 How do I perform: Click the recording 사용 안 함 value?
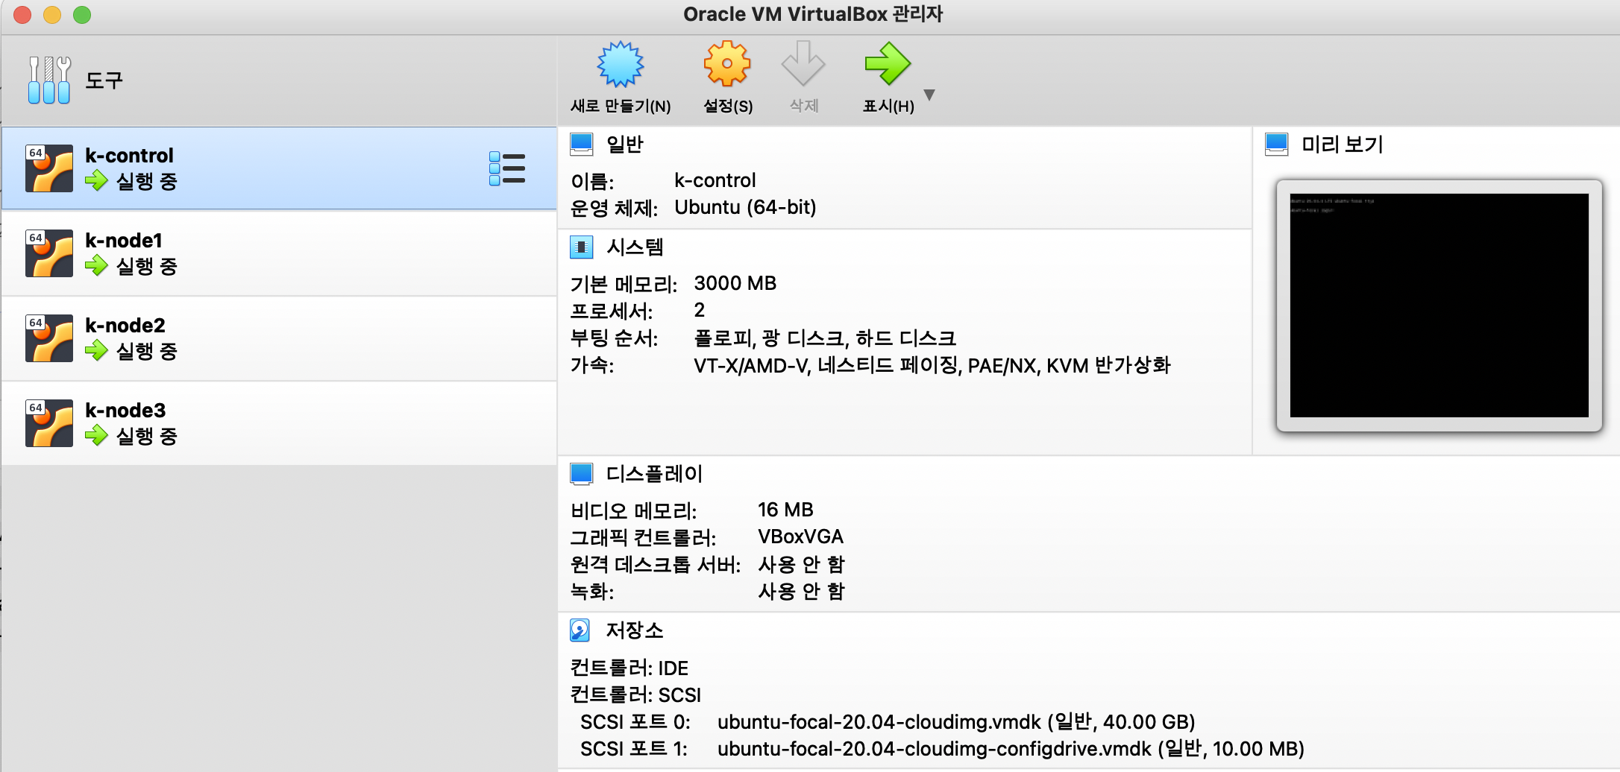(x=801, y=591)
